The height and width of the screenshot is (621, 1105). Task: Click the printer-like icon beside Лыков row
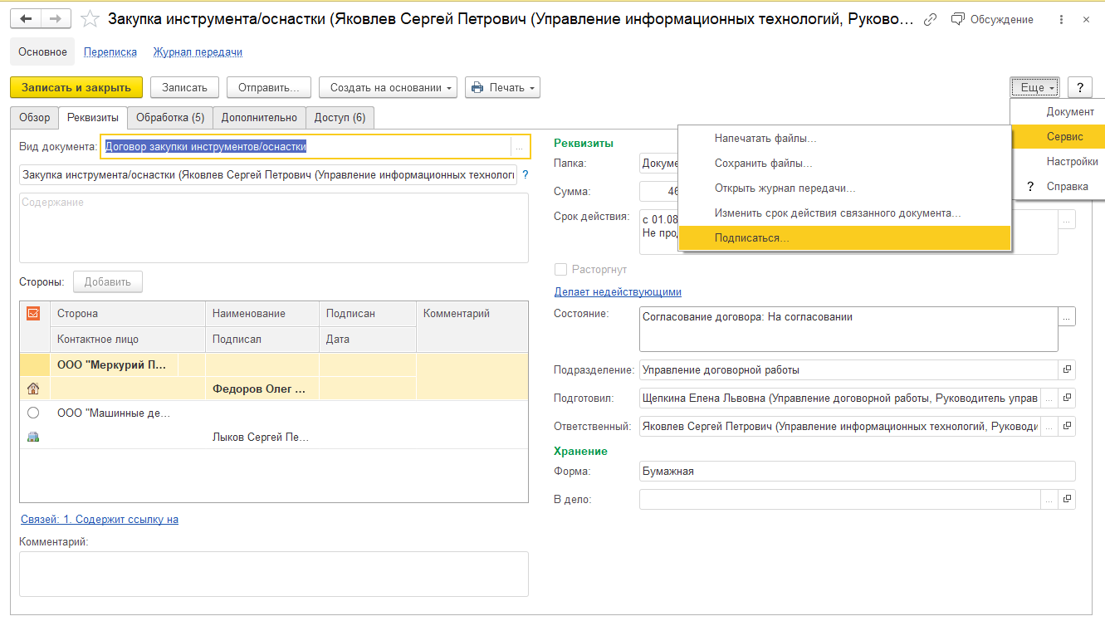[x=33, y=437]
